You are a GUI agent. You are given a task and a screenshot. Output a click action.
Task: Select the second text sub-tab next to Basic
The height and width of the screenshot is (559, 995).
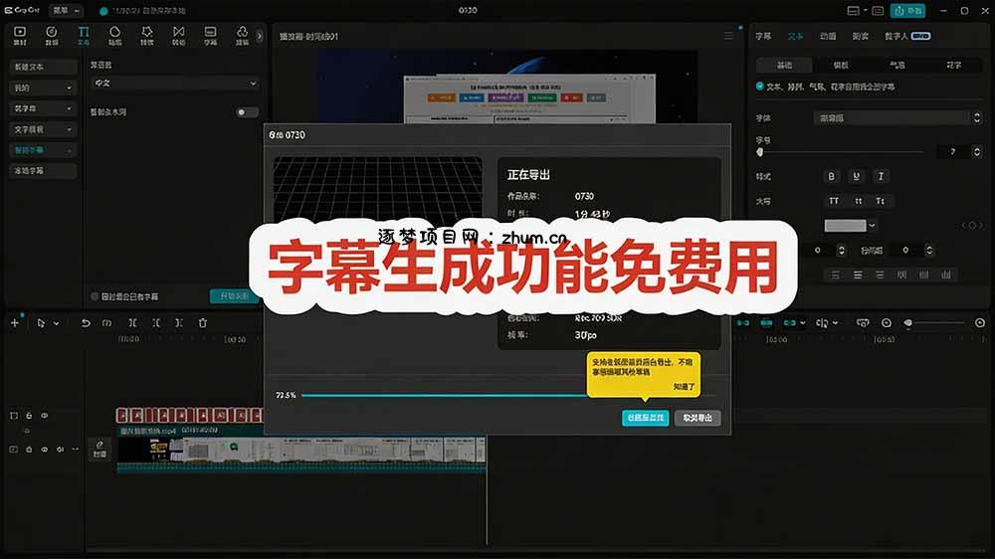841,65
